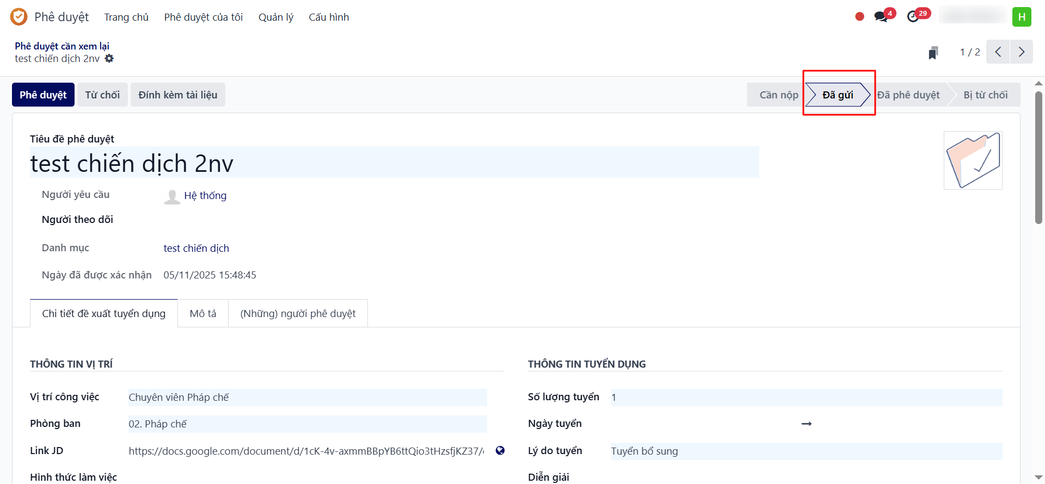Click the red recording status dot
Image resolution: width=1045 pixels, height=484 pixels.
click(x=860, y=17)
